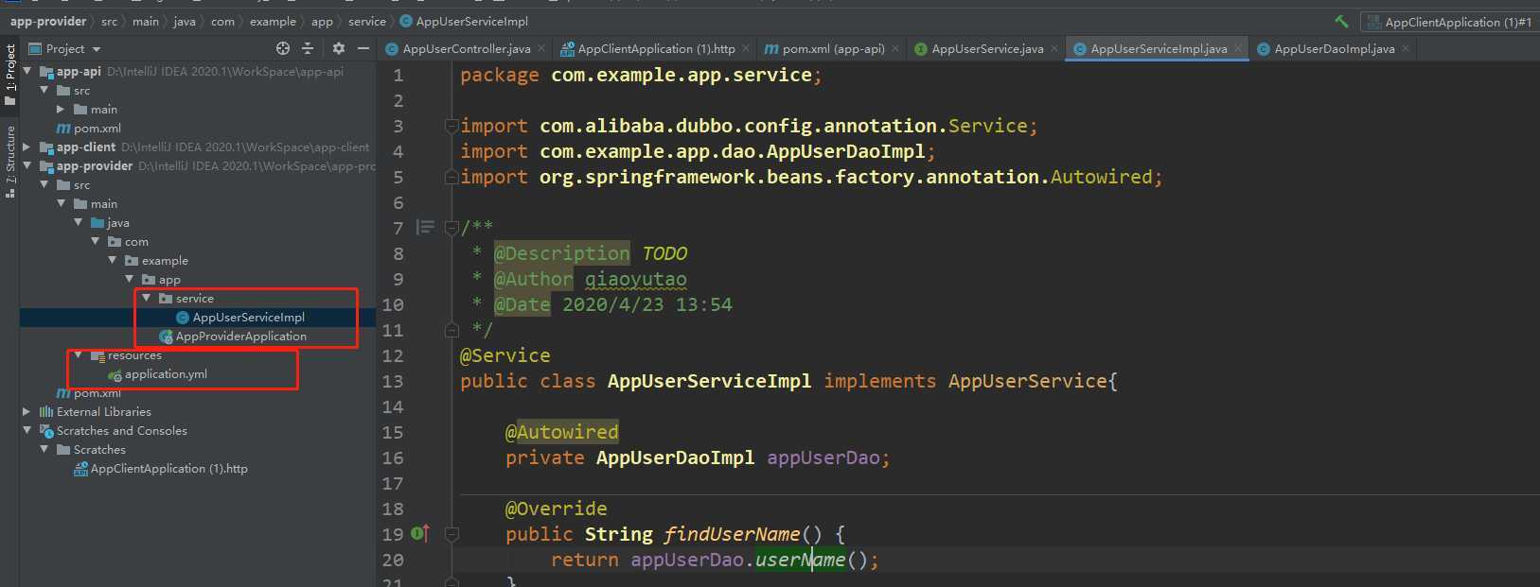Select the AppUserServiceImpl.java editor tab
Viewport: 1540px width, 587px height.
point(1158,48)
